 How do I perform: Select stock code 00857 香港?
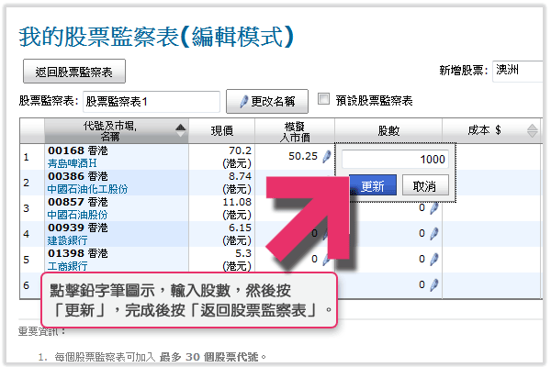click(x=78, y=202)
